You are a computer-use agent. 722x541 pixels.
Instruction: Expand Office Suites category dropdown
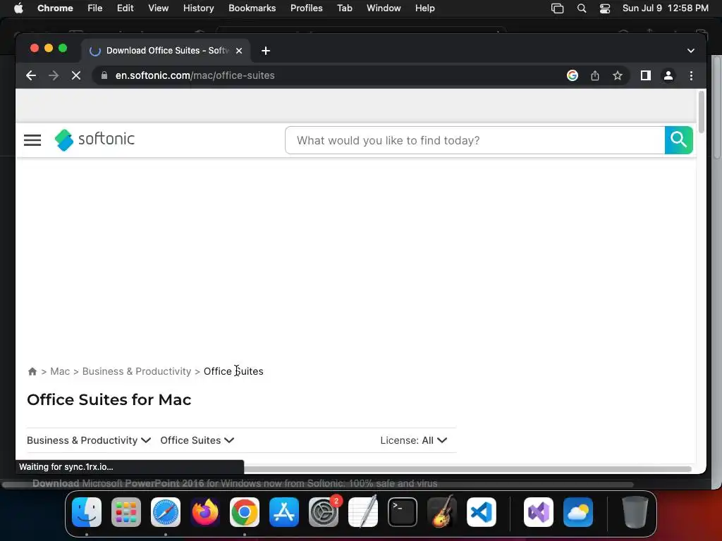pyautogui.click(x=197, y=440)
